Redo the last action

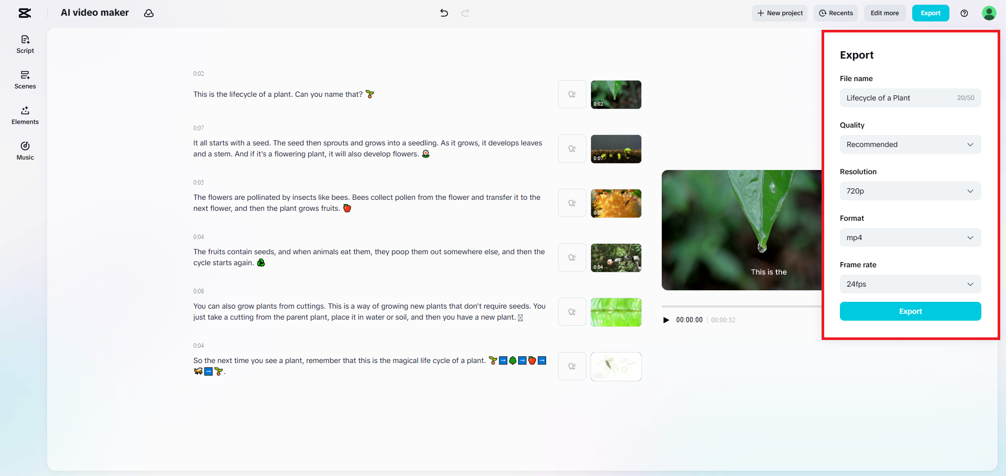click(465, 13)
